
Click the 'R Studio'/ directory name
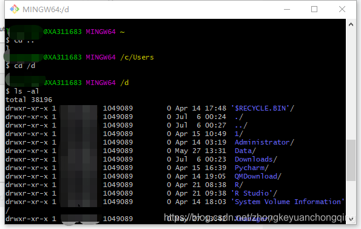point(254,193)
